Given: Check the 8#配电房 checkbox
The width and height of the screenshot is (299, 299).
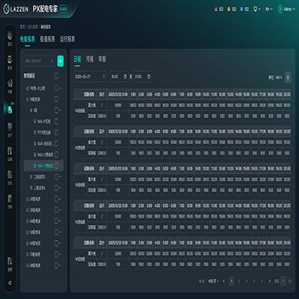Looking at the screenshot, I should 56,265.
